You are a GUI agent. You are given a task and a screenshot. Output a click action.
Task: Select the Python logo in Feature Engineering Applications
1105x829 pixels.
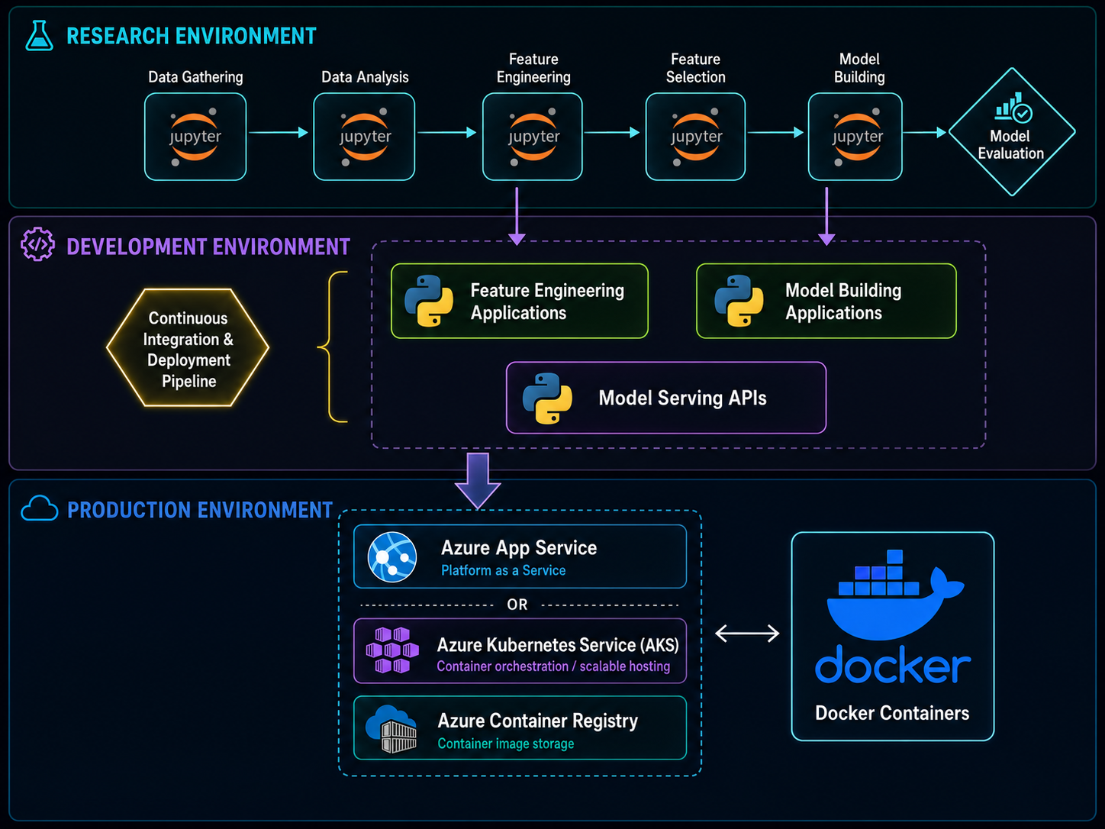point(429,301)
